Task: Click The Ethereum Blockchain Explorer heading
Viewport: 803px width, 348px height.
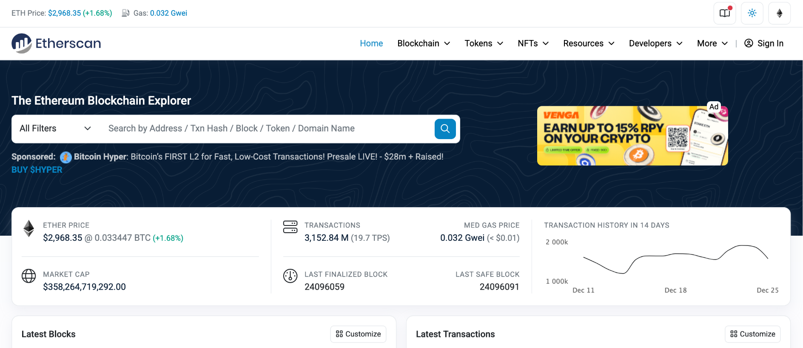Action: (x=101, y=100)
